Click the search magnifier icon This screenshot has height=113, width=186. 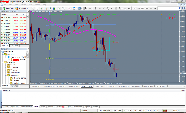pos(180,8)
